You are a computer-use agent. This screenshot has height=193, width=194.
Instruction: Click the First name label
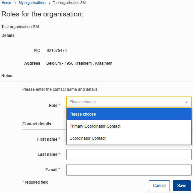click(47, 139)
